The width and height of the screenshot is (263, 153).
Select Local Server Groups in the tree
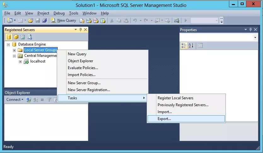point(41,50)
